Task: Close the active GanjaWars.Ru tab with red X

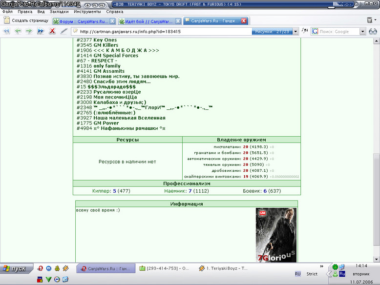Action: (x=244, y=21)
